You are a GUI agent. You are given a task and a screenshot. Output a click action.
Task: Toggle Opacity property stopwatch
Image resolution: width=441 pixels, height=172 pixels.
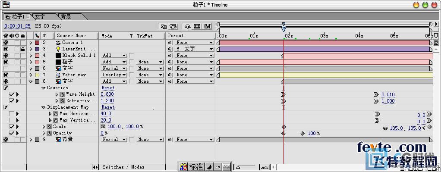(x=49, y=133)
